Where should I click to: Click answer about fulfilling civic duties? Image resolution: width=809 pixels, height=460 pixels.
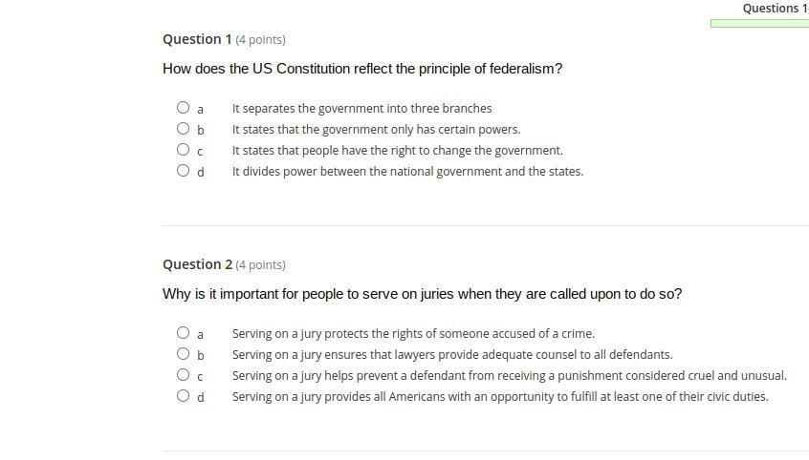tap(500, 397)
